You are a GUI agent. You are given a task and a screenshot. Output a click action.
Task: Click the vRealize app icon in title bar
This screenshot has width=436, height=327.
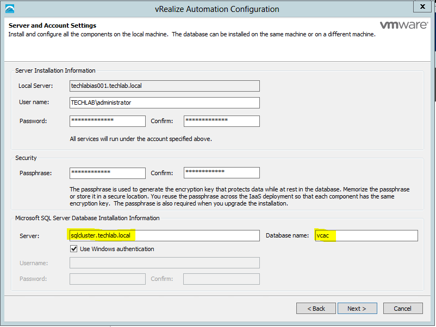pos(10,9)
